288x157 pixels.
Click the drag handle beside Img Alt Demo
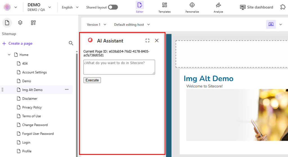coord(2,90)
